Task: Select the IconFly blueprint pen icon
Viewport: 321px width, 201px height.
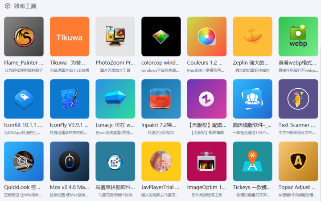Action: pyautogui.click(x=70, y=99)
